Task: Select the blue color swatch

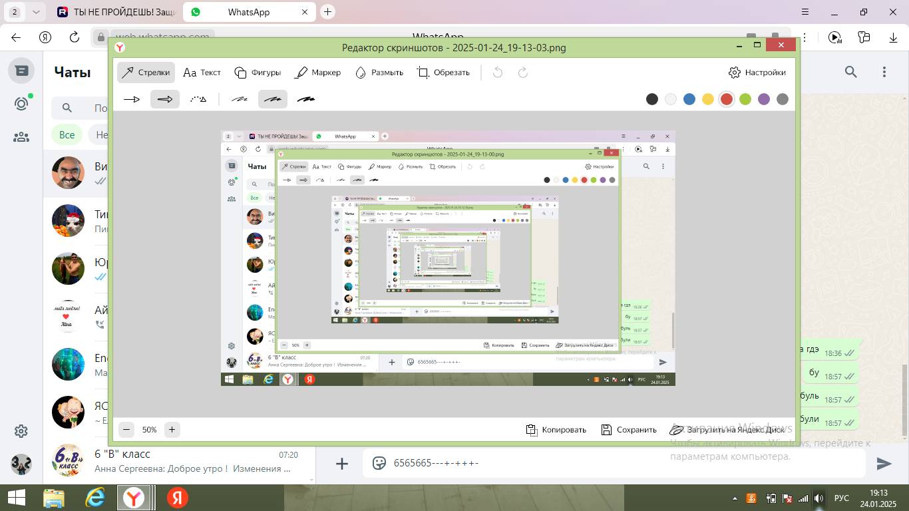Action: (x=689, y=99)
